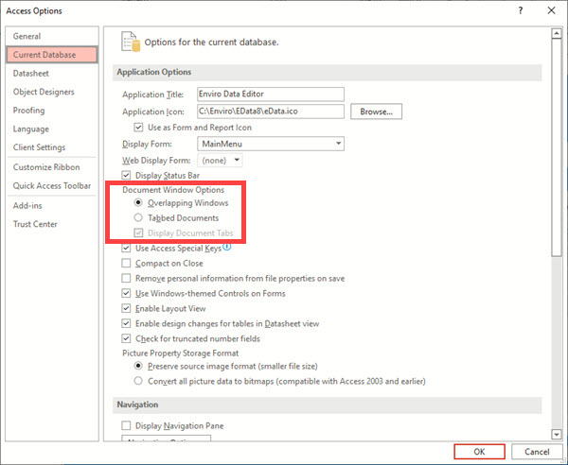Click the Document Window Options label

(173, 190)
